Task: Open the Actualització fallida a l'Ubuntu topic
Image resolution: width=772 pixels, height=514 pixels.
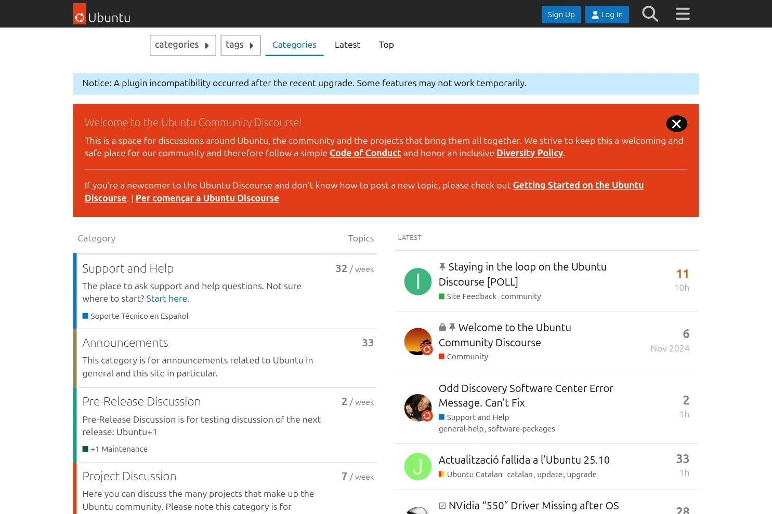Action: tap(524, 459)
